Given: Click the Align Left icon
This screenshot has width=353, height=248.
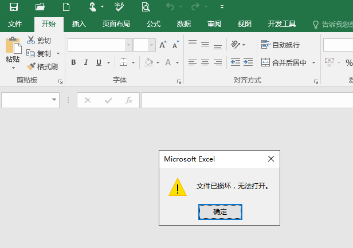Looking at the screenshot, I should coord(193,62).
